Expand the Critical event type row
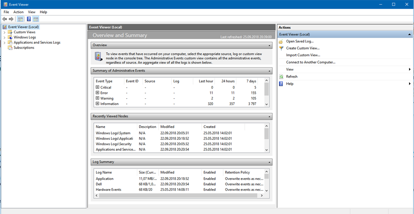The image size is (414, 214). coord(98,87)
